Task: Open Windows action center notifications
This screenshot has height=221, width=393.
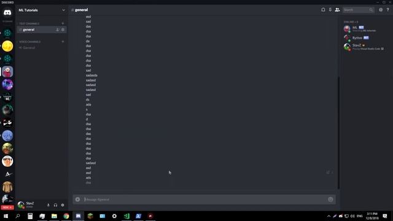Action: 385,216
